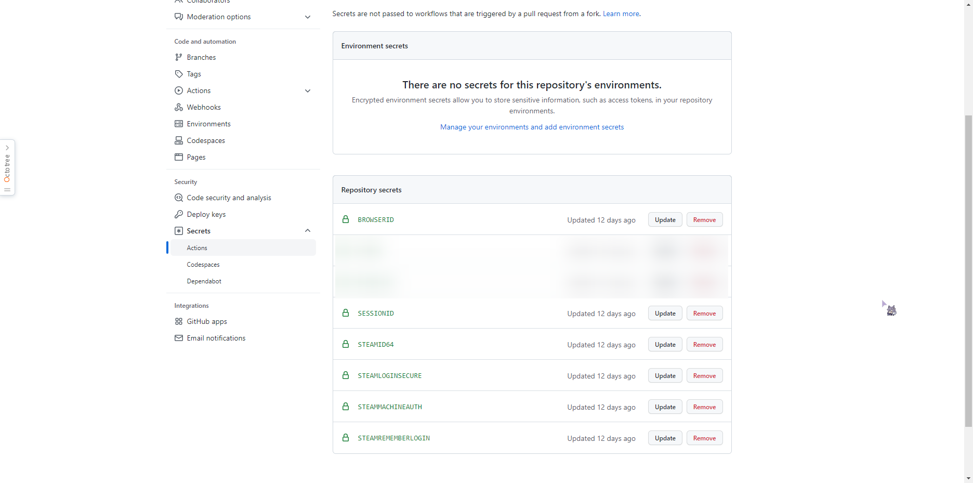This screenshot has width=973, height=483.
Task: Open the Learn more link
Action: click(621, 14)
